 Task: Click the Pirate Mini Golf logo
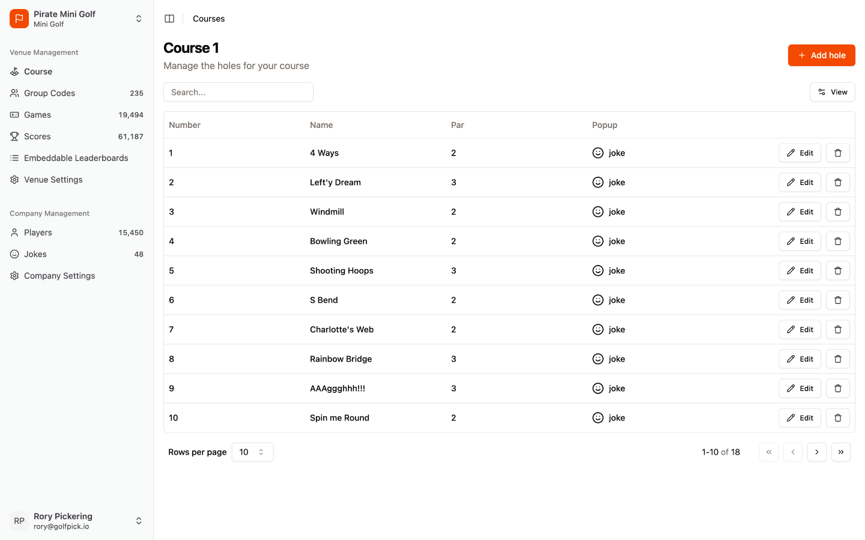[x=19, y=19]
